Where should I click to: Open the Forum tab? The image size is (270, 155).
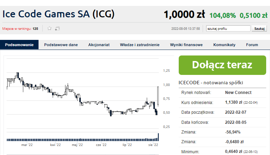pos(252,45)
